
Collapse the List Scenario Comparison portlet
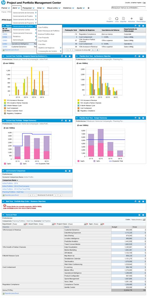[4, 171]
